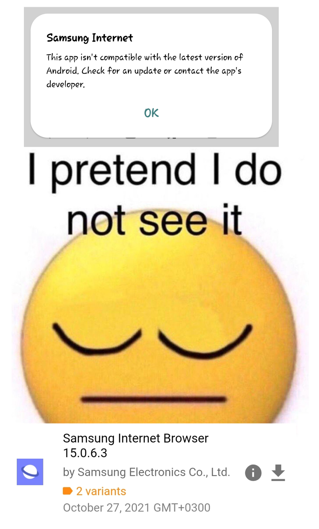Click the "I pretend I do" caption line
Screen dimensions: 319x529
(x=155, y=172)
